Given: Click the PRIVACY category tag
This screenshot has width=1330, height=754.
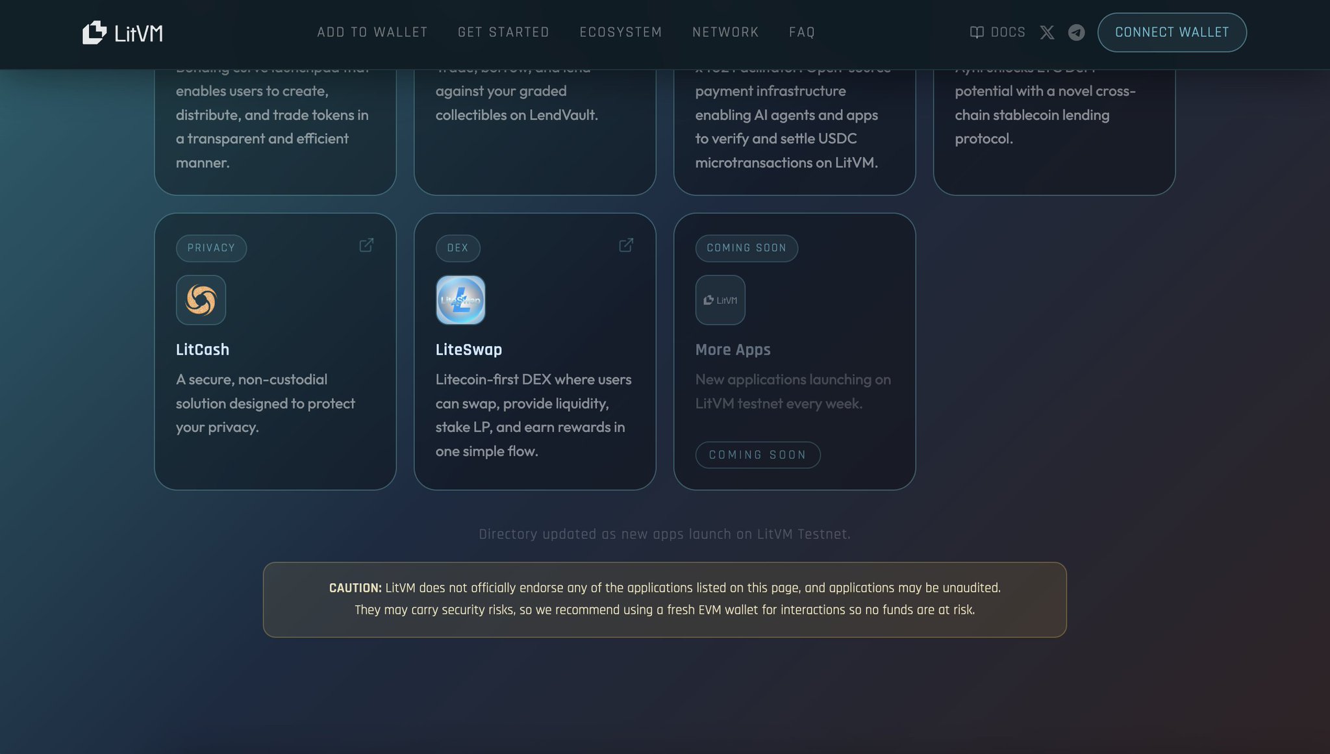Looking at the screenshot, I should coord(211,248).
